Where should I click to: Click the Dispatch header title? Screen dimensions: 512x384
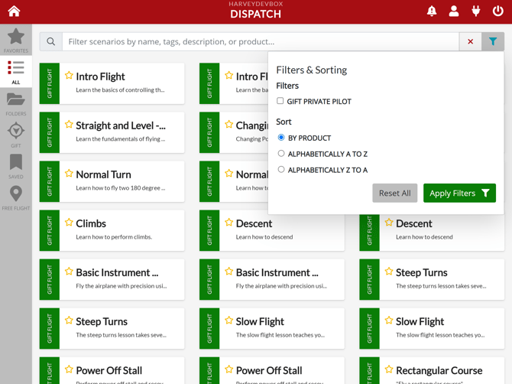[255, 14]
